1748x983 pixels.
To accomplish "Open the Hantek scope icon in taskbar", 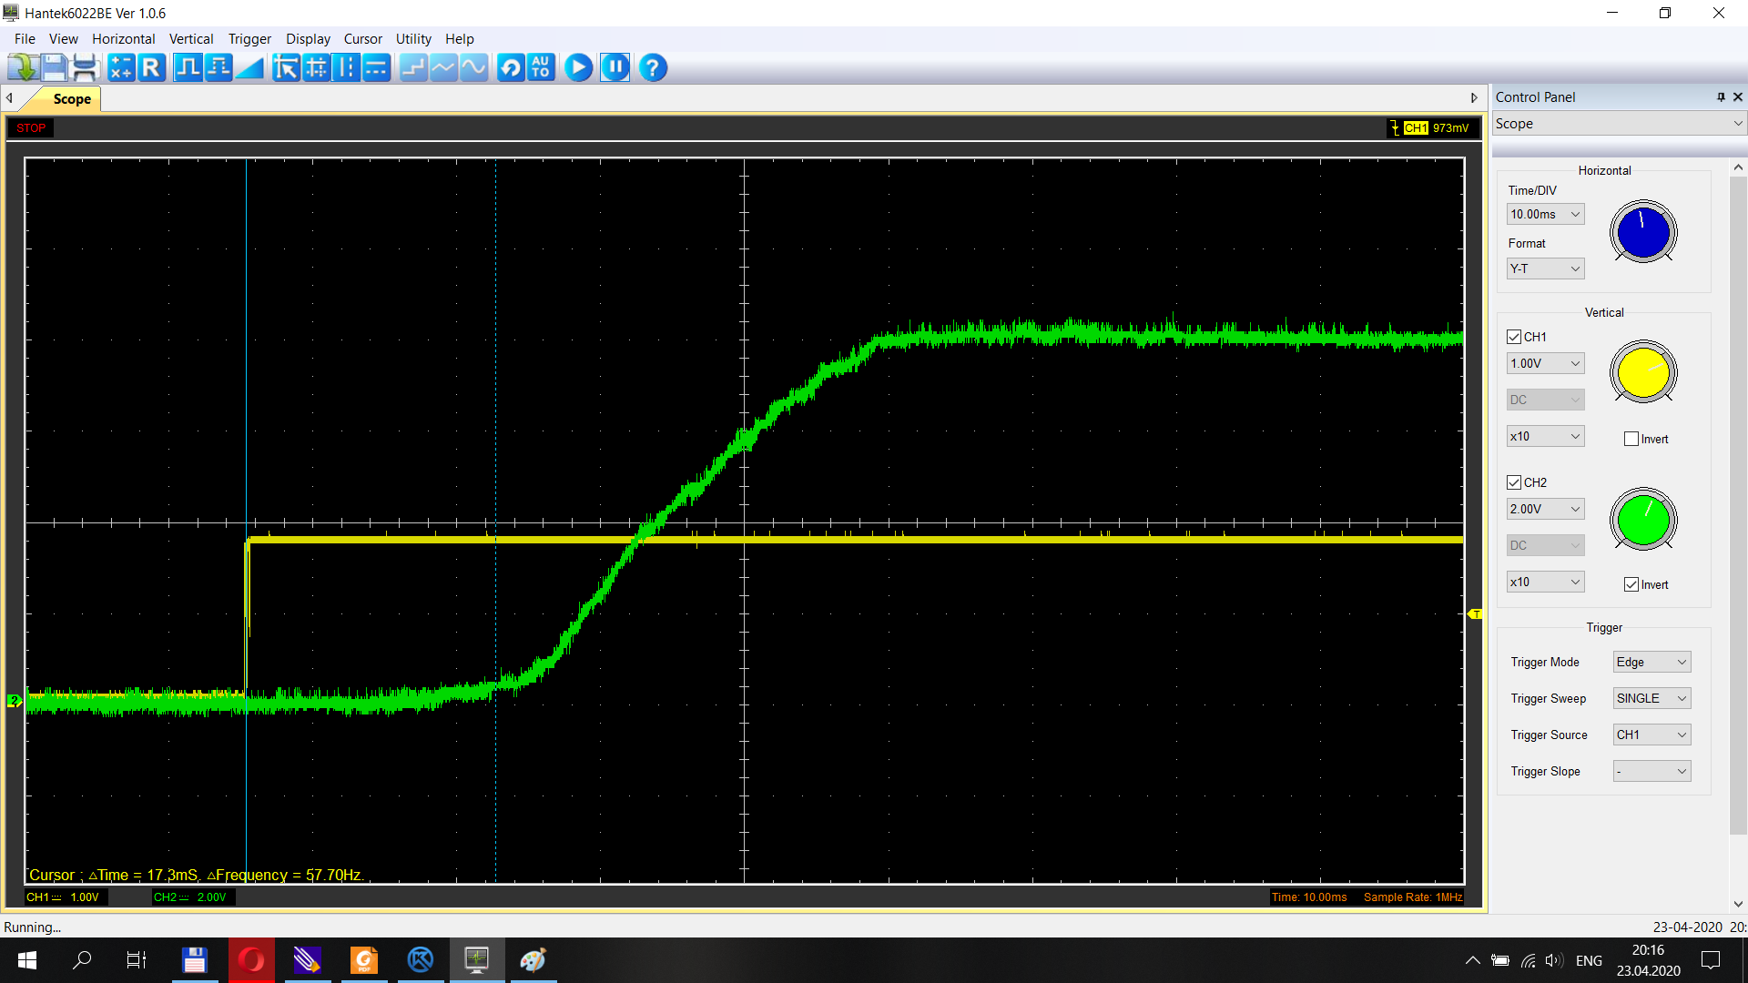I will point(477,960).
